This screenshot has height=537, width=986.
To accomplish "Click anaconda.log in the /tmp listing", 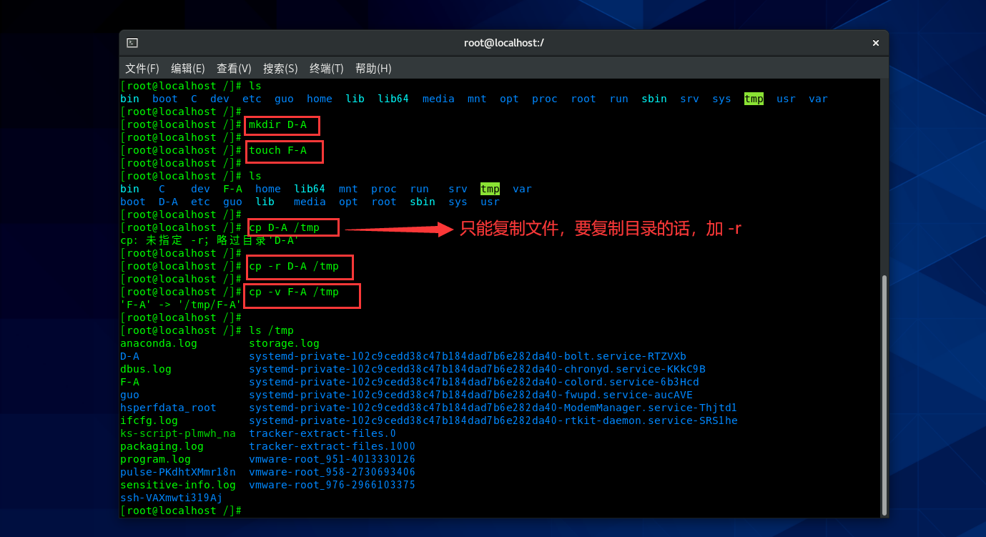I will (158, 344).
